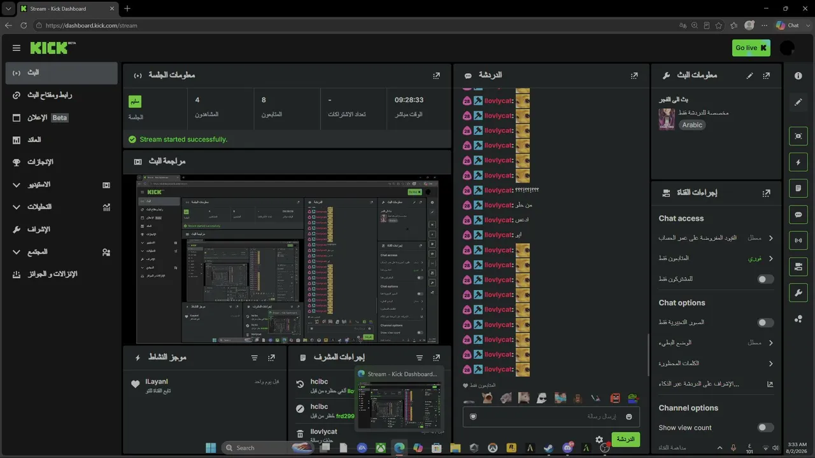Screen dimensions: 815x458
Task: Pop out the معلومات البث panel
Action: click(766, 75)
